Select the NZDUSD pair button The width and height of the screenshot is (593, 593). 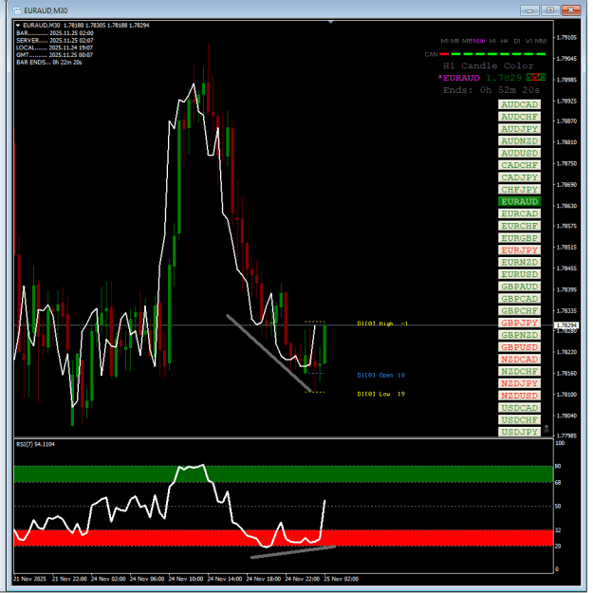tap(519, 396)
